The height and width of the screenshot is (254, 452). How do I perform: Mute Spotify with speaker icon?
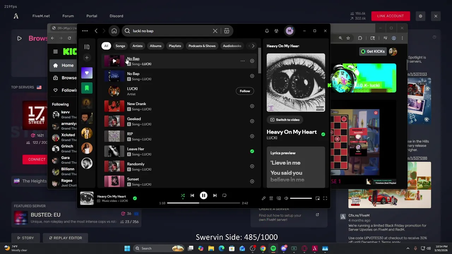click(x=286, y=198)
